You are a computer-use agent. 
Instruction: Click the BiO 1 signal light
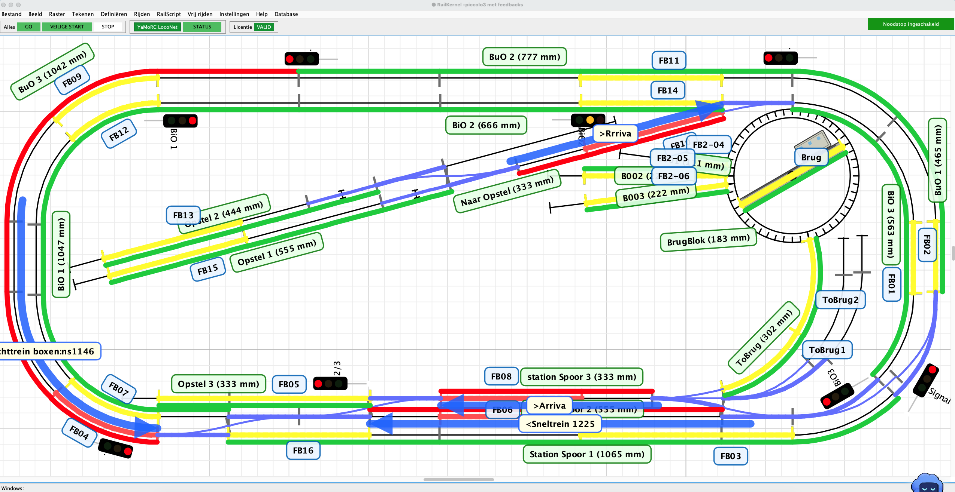click(181, 121)
